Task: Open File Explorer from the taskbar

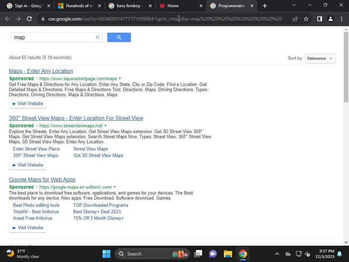Action: [228, 254]
